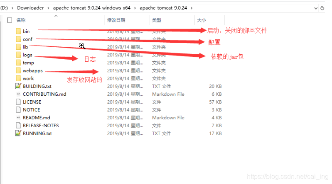Viewport: 332px width, 184px height.
Task: Select the webapps folder name
Action: pos(32,71)
